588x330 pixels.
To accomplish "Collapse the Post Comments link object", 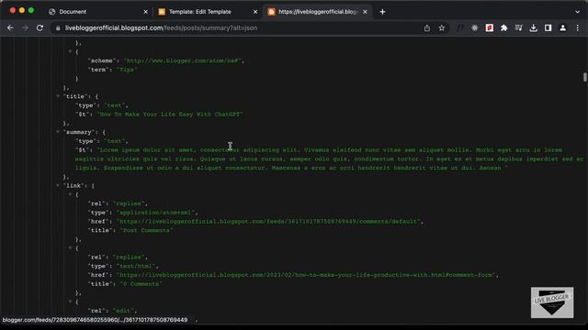I will click(70, 194).
